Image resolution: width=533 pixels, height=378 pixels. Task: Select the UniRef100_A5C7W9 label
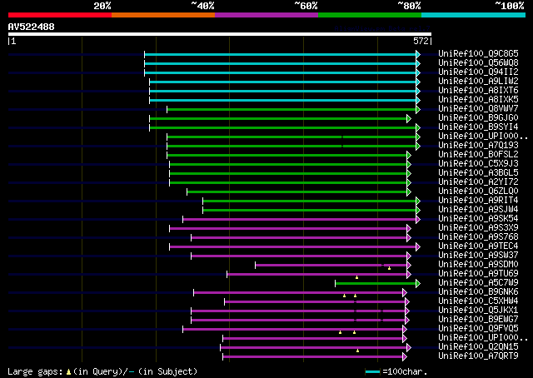click(x=478, y=283)
